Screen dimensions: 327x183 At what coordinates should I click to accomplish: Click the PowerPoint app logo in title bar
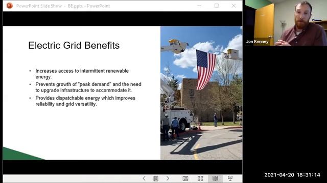[10, 6]
